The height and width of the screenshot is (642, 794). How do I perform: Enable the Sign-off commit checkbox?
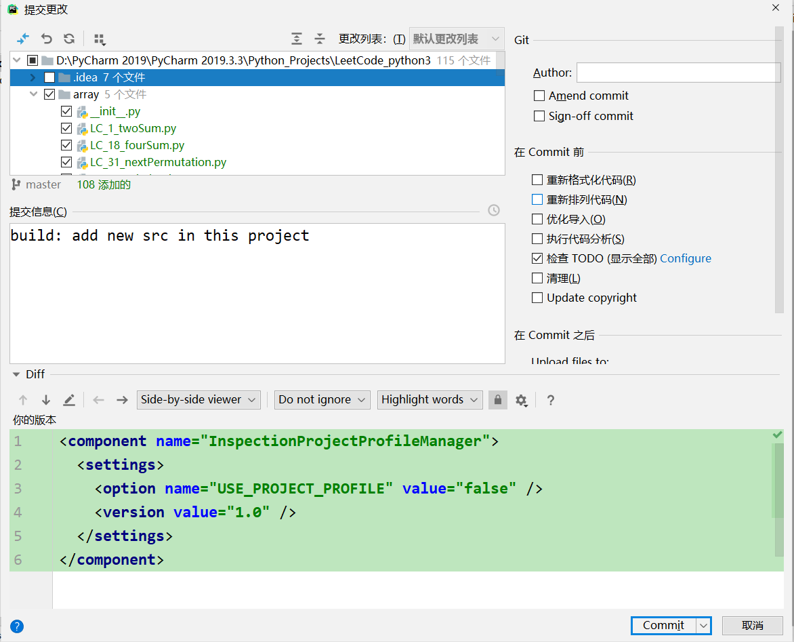click(539, 116)
